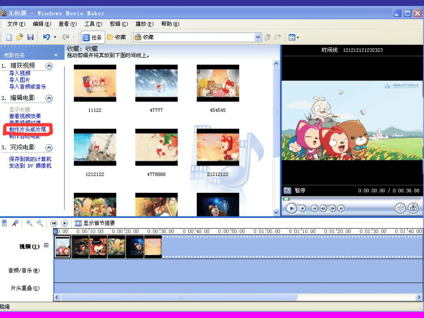The image size is (424, 318).
Task: Stop the preview playback
Action: pyautogui.click(x=302, y=209)
